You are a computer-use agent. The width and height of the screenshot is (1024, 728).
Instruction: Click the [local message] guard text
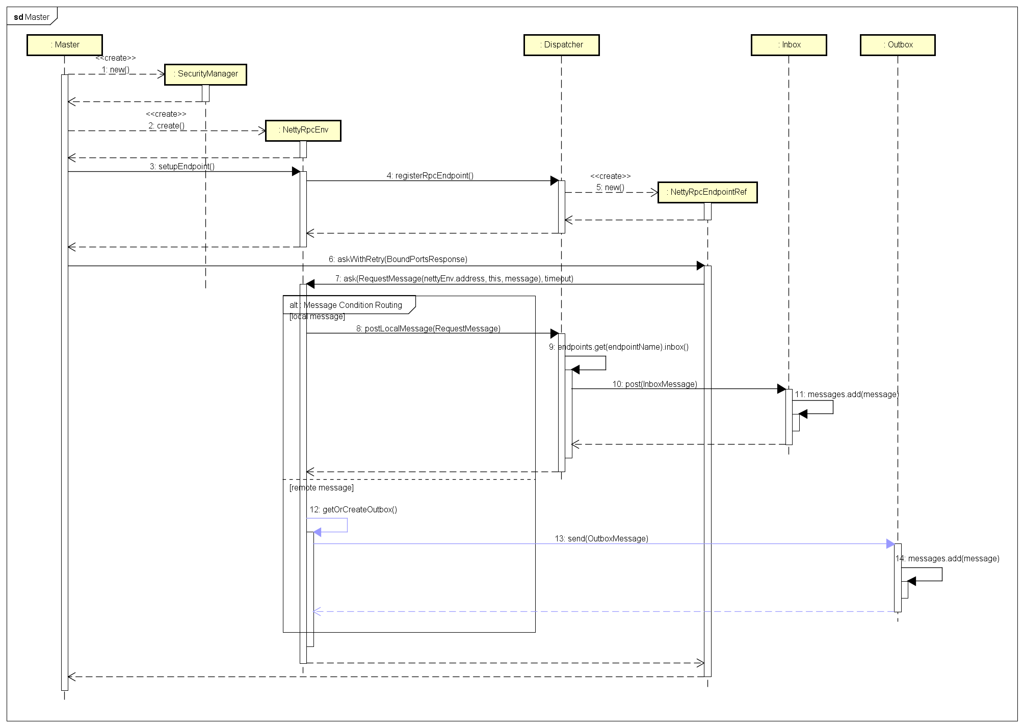317,317
